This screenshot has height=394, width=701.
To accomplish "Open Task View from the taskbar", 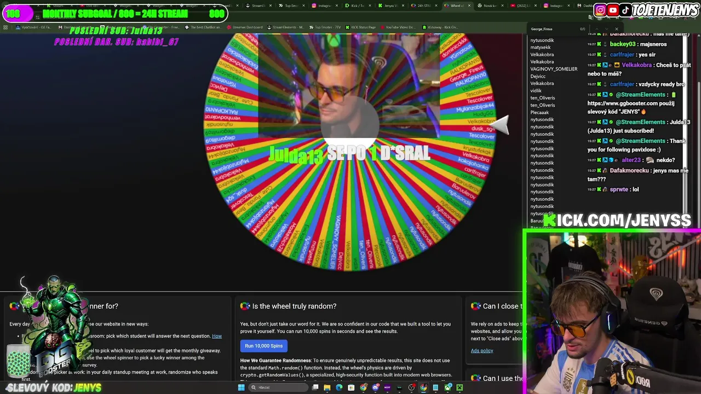I will 315,387.
